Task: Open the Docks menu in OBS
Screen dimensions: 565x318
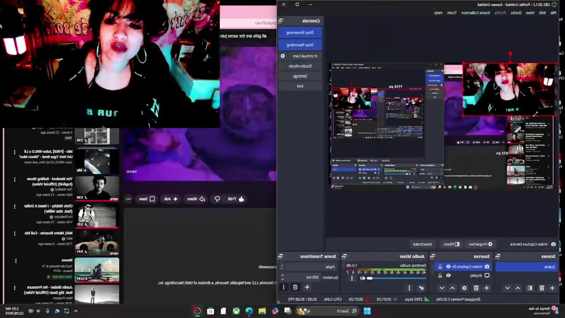Action: click(516, 13)
